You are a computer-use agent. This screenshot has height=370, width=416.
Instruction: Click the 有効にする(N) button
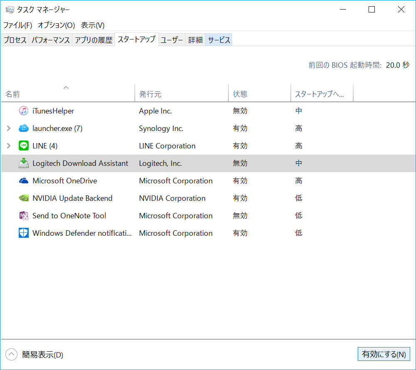pyautogui.click(x=384, y=354)
